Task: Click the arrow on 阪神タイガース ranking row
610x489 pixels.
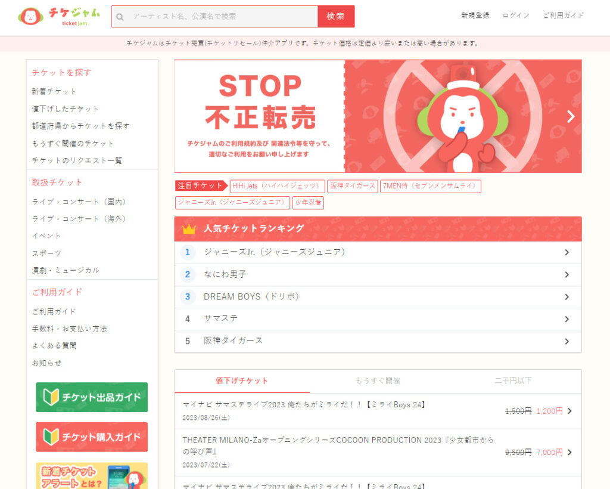Action: [x=567, y=341]
